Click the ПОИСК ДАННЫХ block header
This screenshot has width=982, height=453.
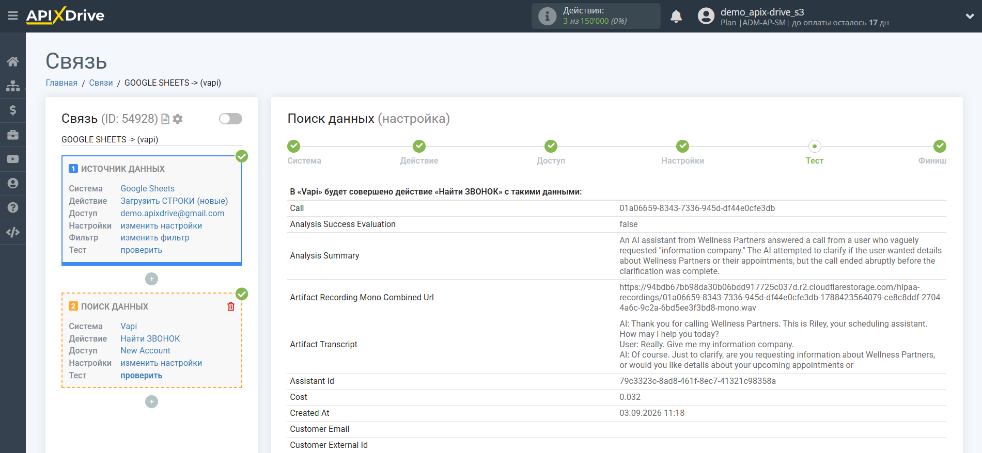[114, 306]
